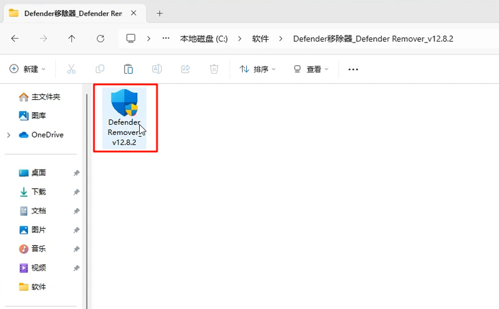Click the Back navigation arrow

(x=15, y=39)
